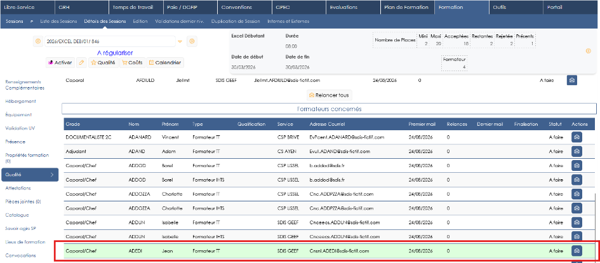
Task: Click the EvPcent.ADANARD@sdis-fictif.com email cell
Action: click(347, 137)
